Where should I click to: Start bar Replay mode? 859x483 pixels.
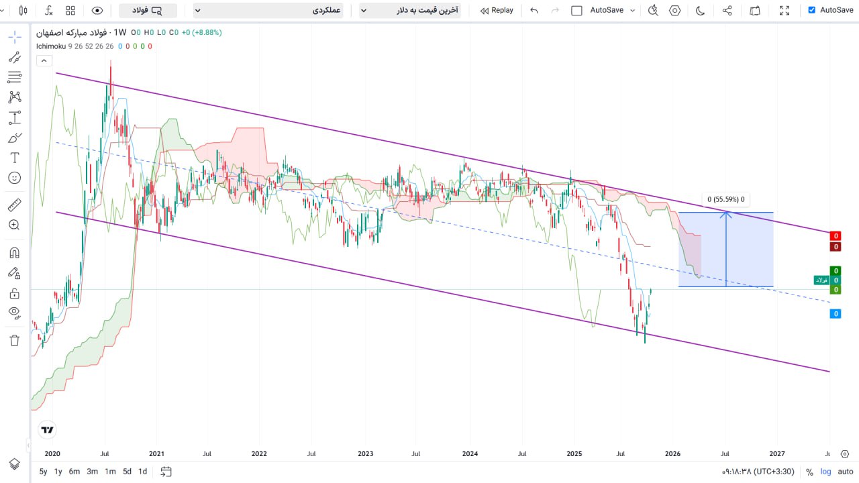tap(497, 10)
